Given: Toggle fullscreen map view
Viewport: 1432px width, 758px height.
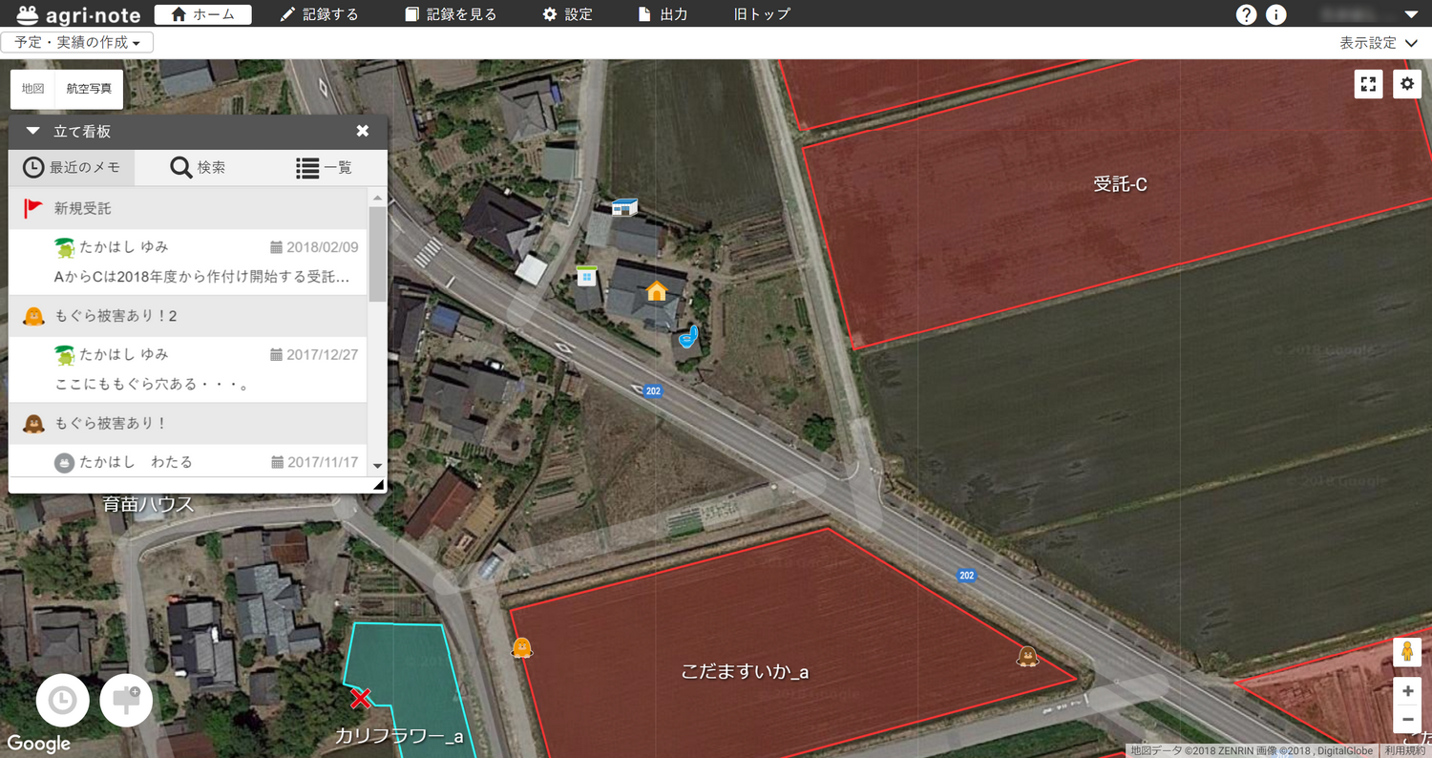Looking at the screenshot, I should tap(1368, 84).
